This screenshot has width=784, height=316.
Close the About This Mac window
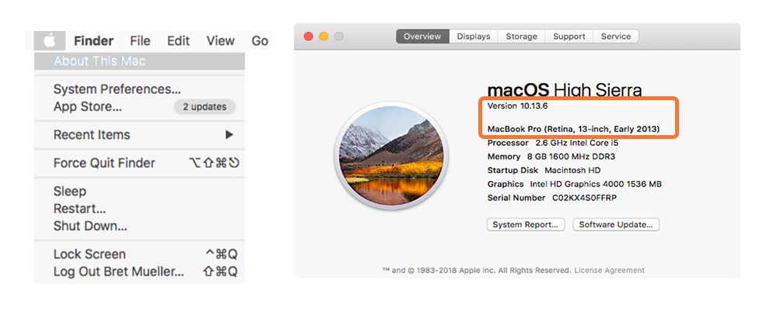pyautogui.click(x=309, y=36)
